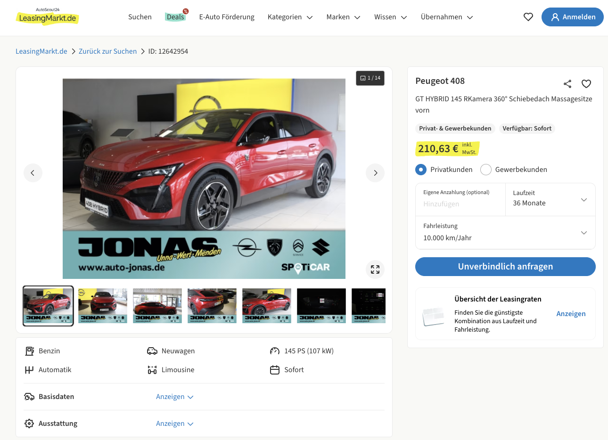The height and width of the screenshot is (440, 608).
Task: Select the third thumbnail showing the car's side view
Action: point(157,306)
